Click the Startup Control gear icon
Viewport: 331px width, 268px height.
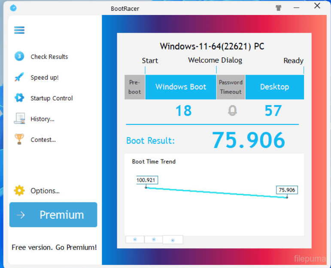point(19,98)
